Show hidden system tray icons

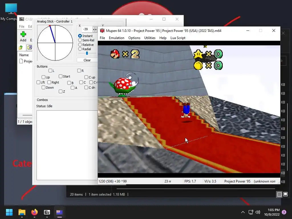[243, 212]
